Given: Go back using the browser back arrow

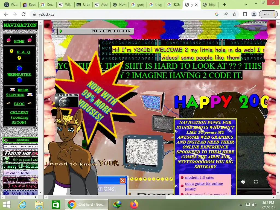Looking at the screenshot, I should [x=6, y=14].
